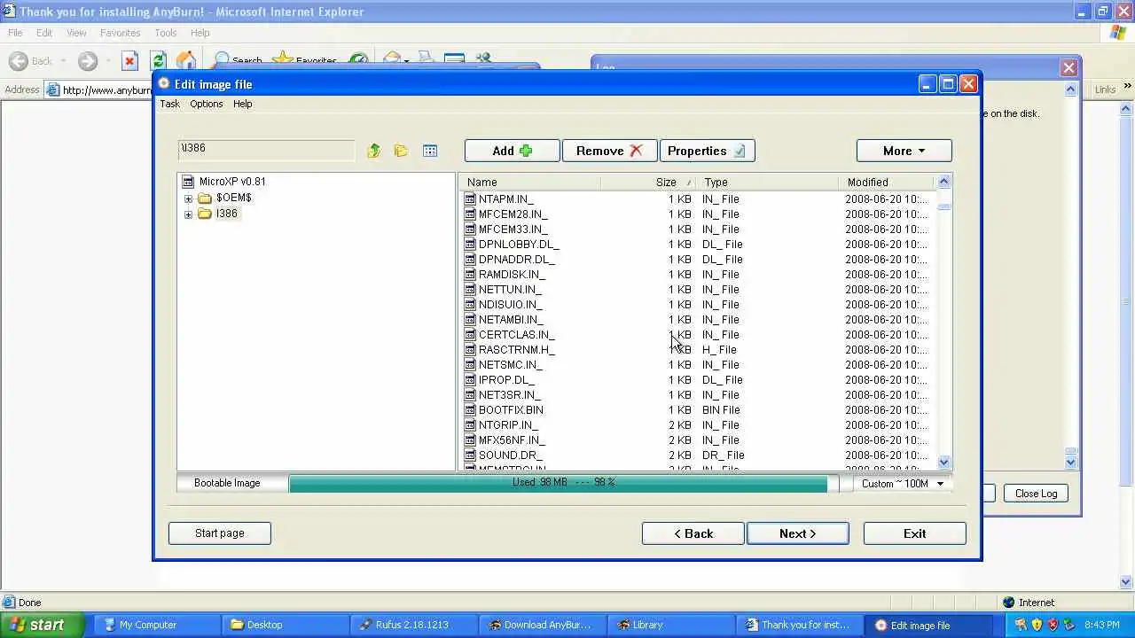Sort file list by Type column
Viewport: 1135px width, 638px height.
[x=768, y=182]
